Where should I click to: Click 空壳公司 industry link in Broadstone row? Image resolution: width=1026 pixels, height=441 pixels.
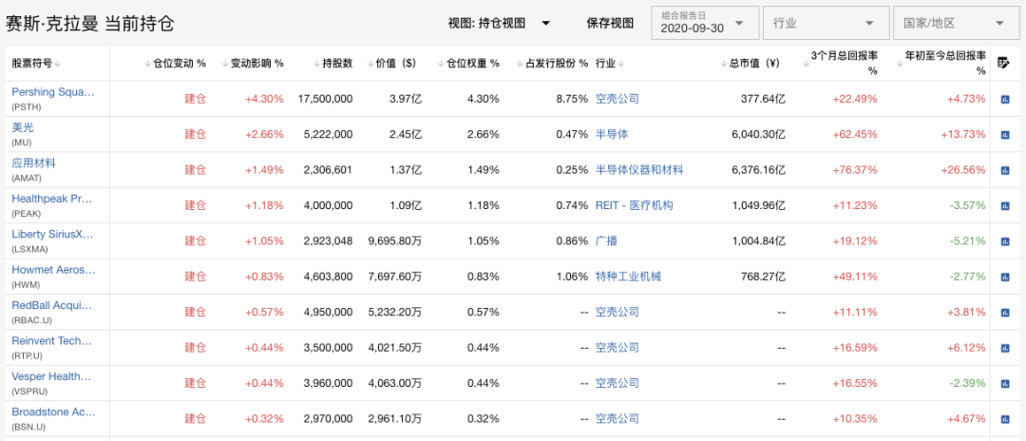[x=617, y=419]
